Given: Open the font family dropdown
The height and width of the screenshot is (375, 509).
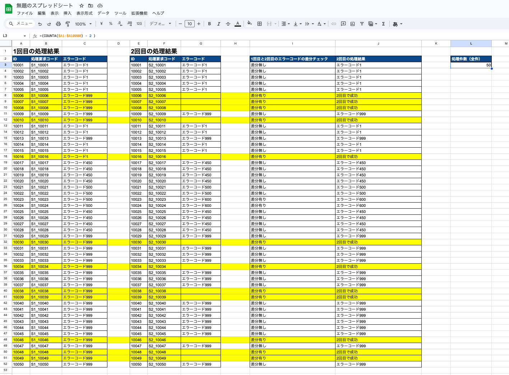Looking at the screenshot, I should click(160, 24).
